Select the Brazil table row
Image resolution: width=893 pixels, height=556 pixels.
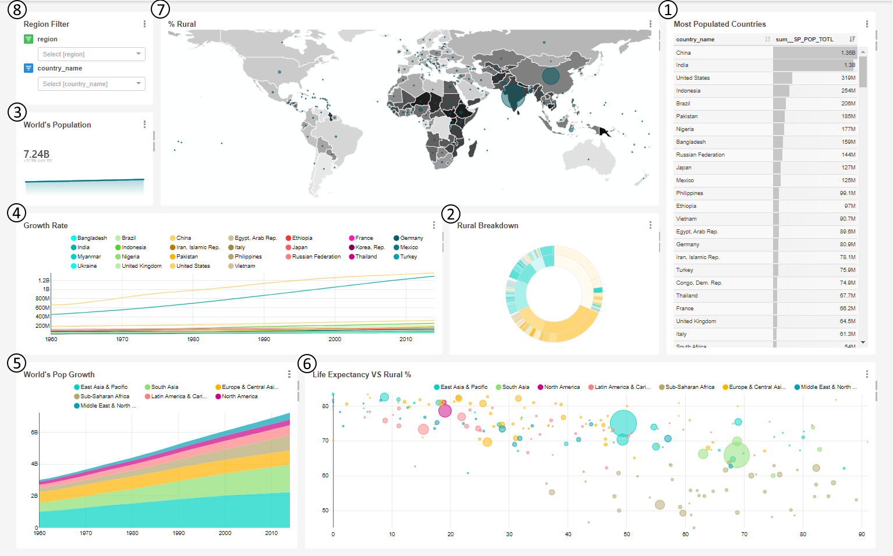[x=766, y=104]
